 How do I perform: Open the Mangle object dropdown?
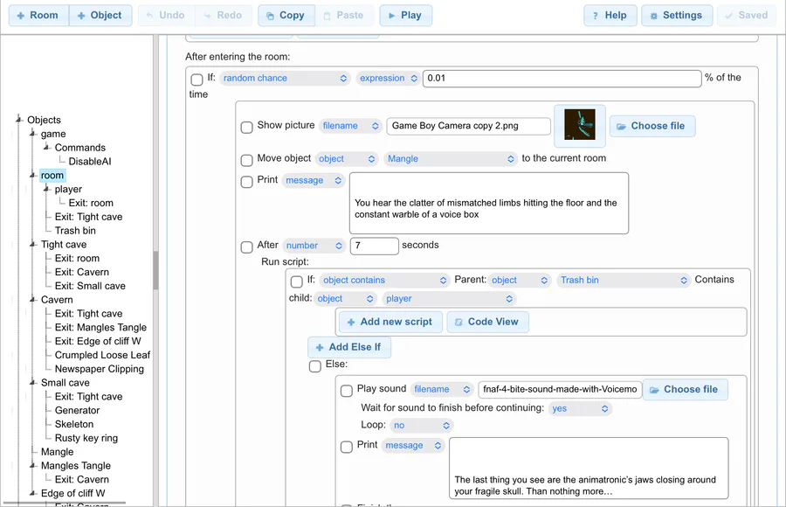[x=450, y=159]
